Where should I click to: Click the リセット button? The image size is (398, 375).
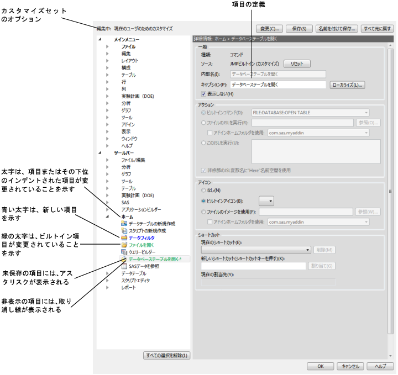297,64
